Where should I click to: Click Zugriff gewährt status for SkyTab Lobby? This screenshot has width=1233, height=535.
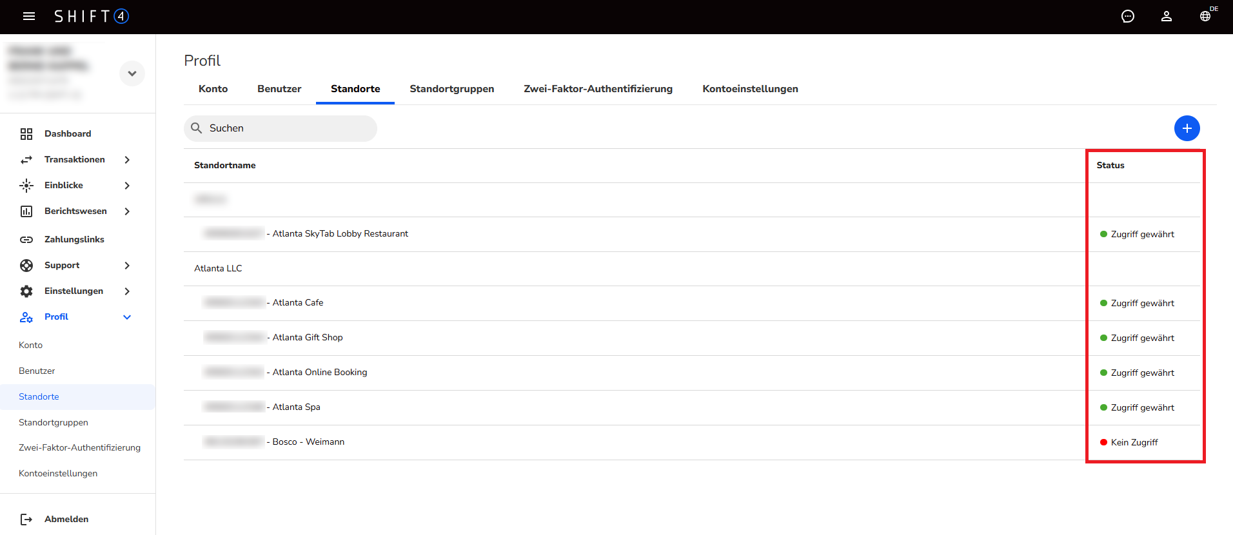point(1138,234)
